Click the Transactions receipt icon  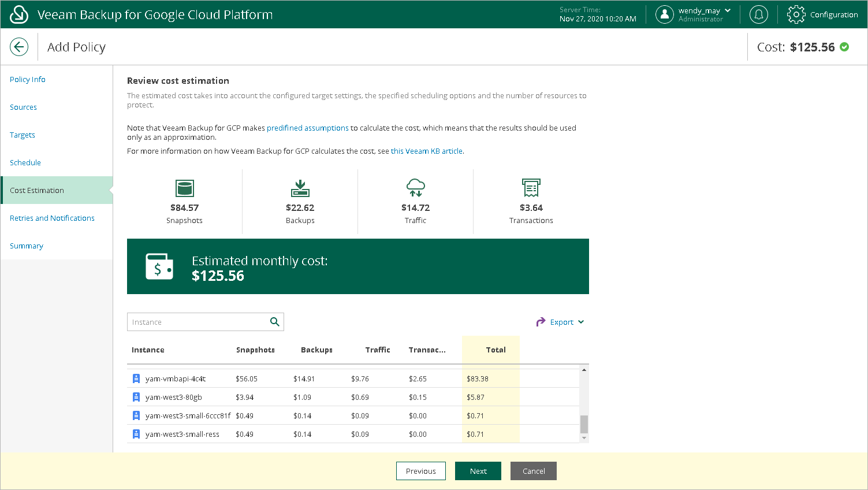tap(531, 188)
